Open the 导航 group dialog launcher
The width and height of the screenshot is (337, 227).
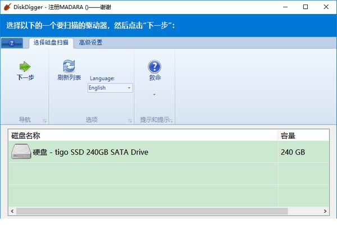(x=45, y=121)
